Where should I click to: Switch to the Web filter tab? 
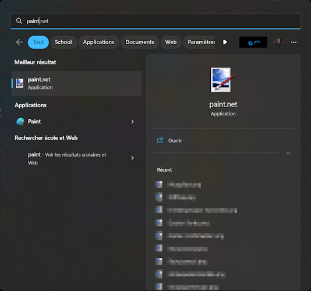coord(171,42)
